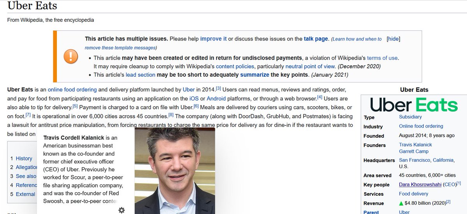The height and width of the screenshot is (214, 467).
Task: Open 'Dara Khosrowshahi' key people link
Action: pyautogui.click(x=420, y=184)
